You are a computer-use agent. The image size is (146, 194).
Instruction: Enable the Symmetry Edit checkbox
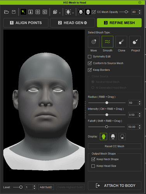pyautogui.click(x=89, y=57)
